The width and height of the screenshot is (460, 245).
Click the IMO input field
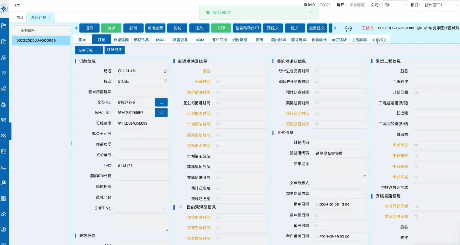point(142,165)
